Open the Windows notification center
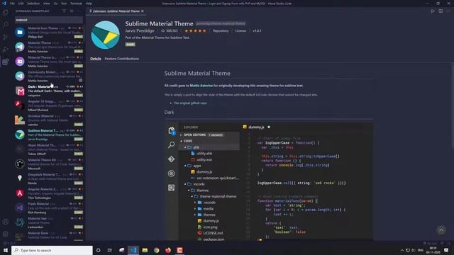The width and height of the screenshot is (454, 255). 446,250
